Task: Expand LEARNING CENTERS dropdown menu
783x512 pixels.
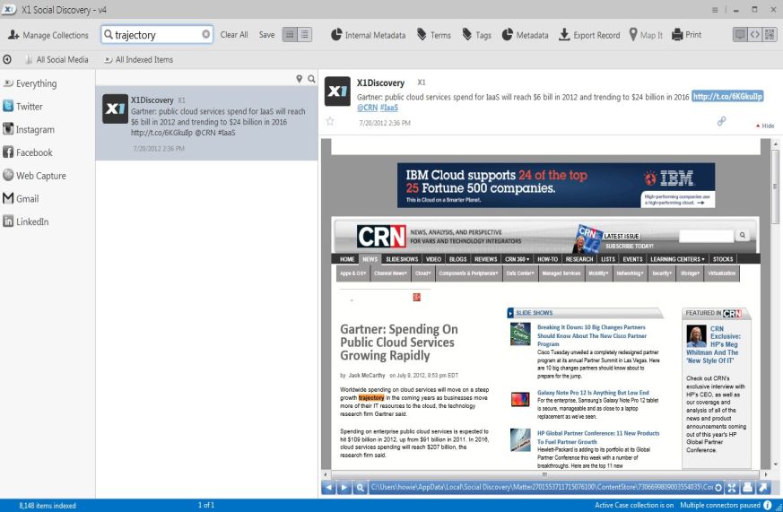Action: click(x=677, y=259)
